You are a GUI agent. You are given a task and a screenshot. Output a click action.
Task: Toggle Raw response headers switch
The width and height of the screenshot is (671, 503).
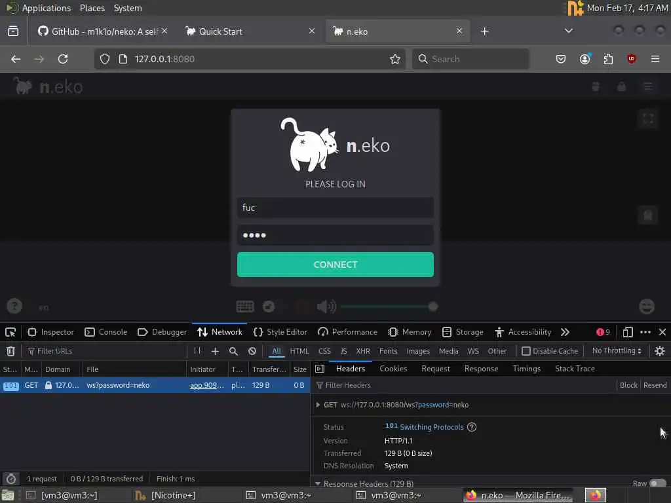[x=658, y=483]
